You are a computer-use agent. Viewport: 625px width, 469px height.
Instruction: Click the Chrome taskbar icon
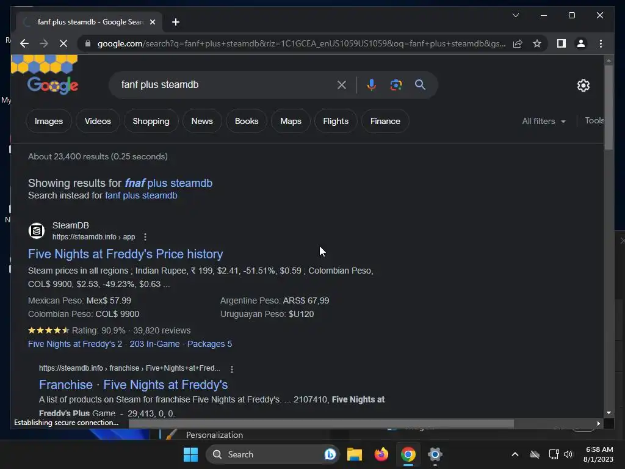(x=408, y=454)
